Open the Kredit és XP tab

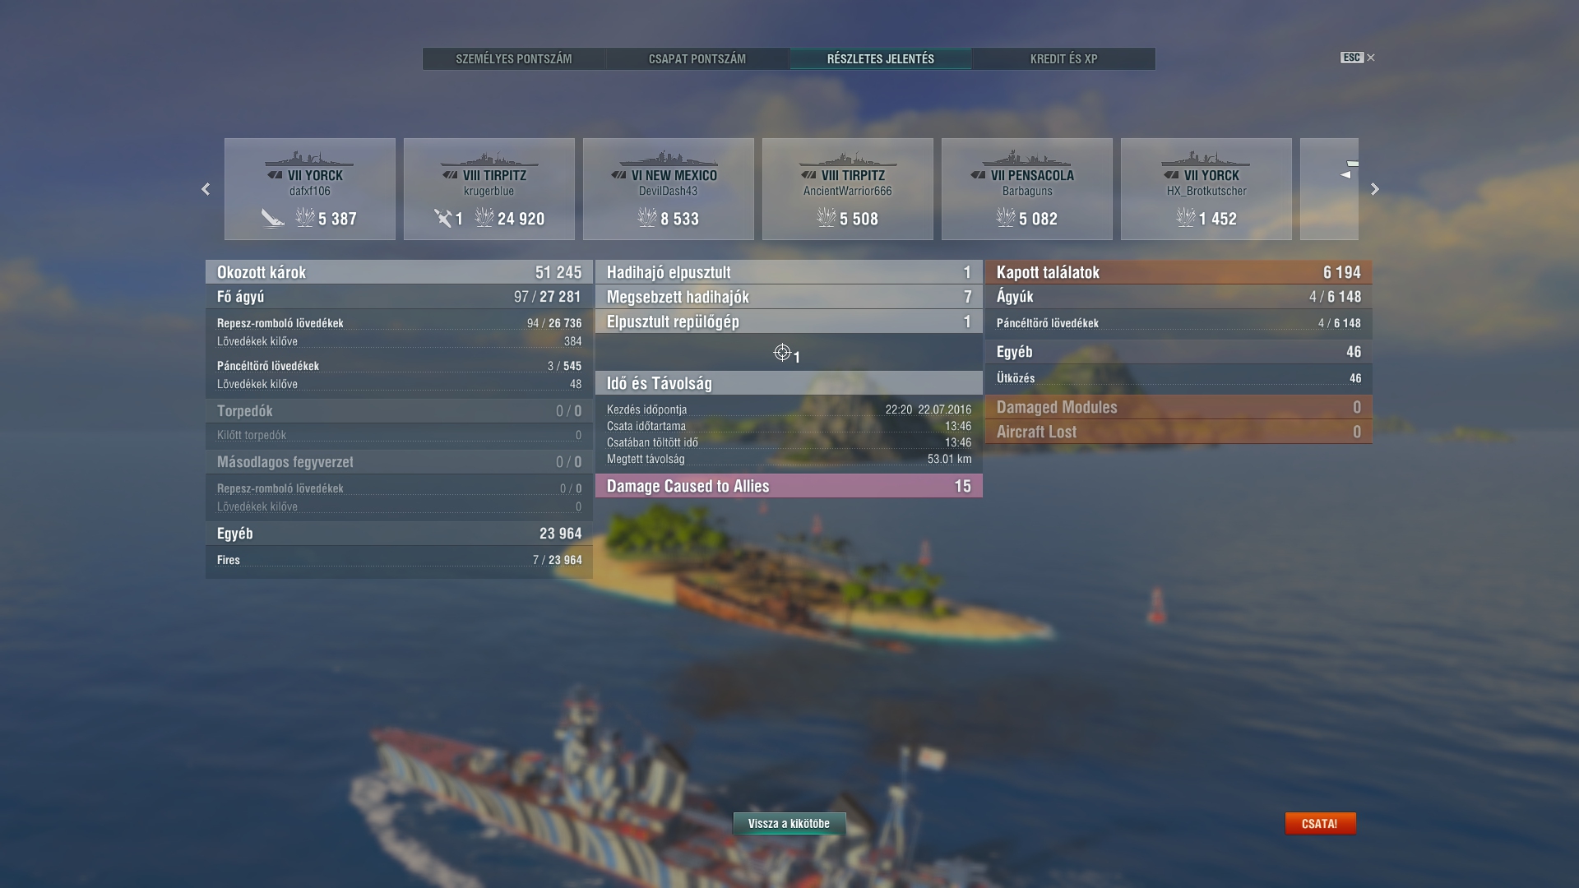coord(1064,58)
